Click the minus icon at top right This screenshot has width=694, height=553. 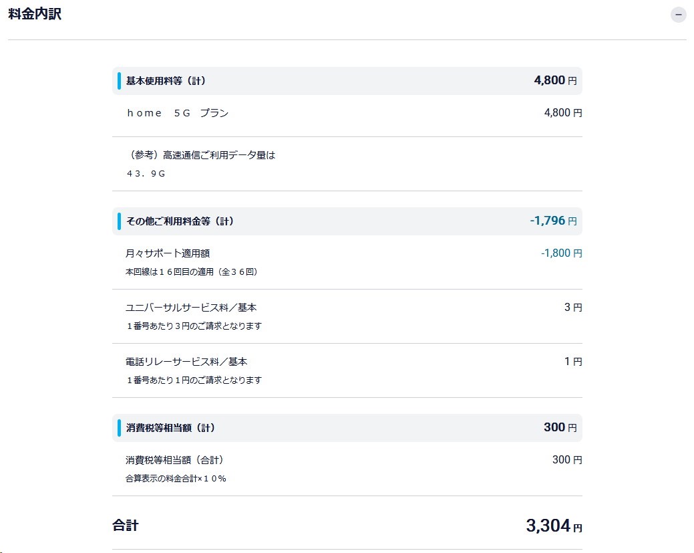coord(677,14)
